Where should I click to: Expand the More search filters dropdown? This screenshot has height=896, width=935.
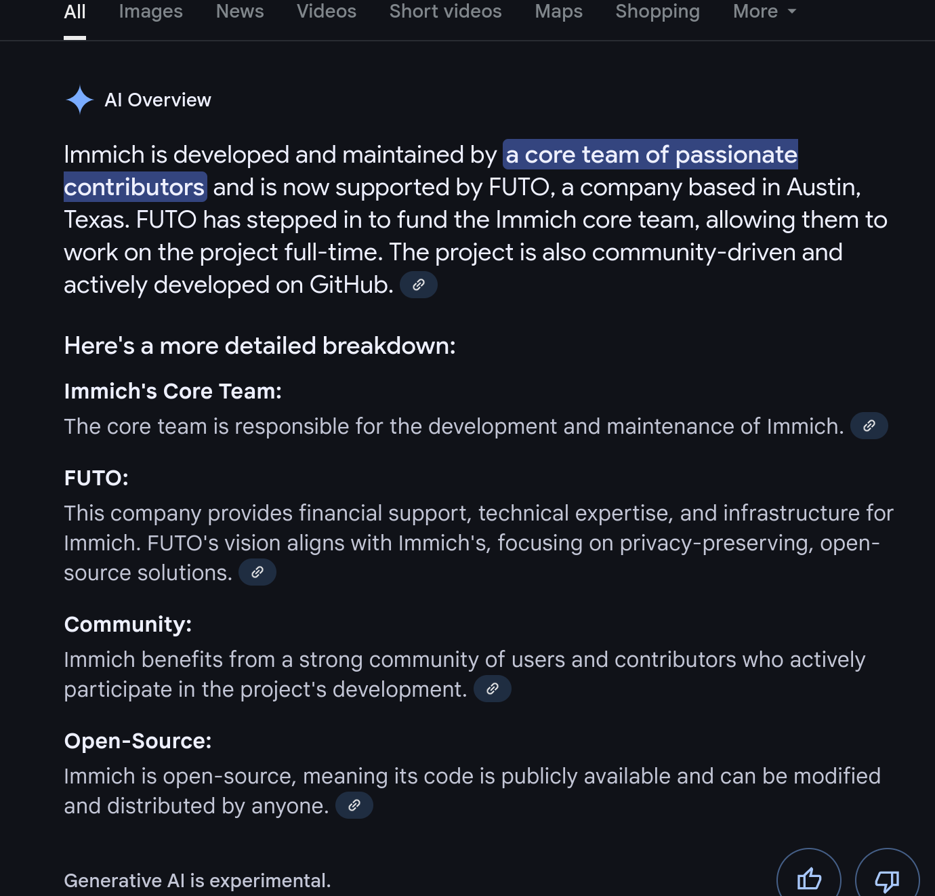[x=764, y=12]
